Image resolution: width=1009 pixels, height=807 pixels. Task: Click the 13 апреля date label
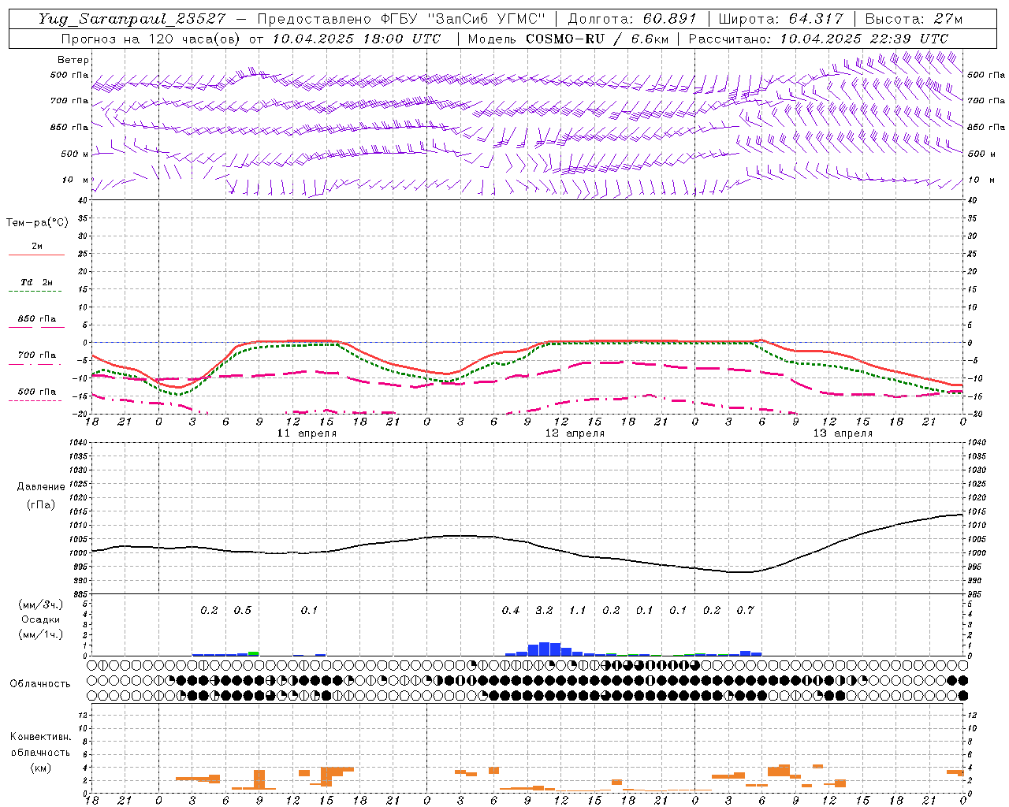coord(843,433)
